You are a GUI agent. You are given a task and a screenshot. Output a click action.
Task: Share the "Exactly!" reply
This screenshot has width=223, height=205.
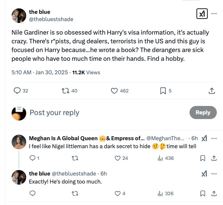pos(214,194)
